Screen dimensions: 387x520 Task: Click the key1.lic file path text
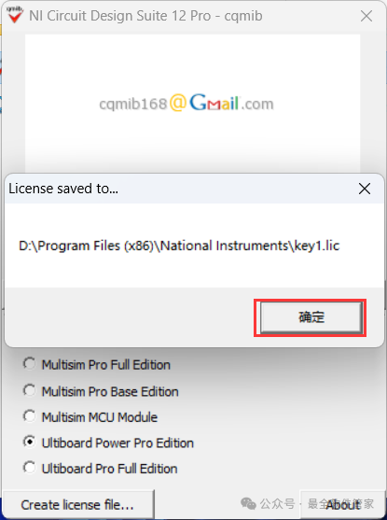[179, 246]
